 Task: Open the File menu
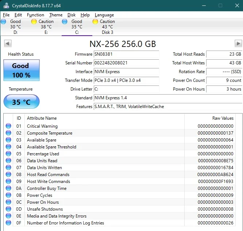click(x=6, y=15)
